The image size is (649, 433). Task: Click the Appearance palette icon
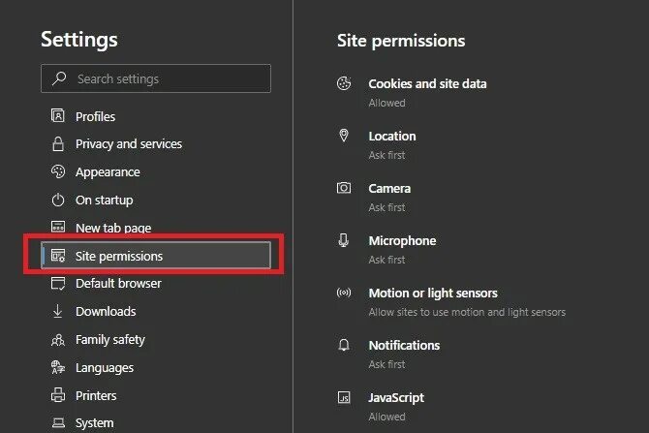[57, 172]
